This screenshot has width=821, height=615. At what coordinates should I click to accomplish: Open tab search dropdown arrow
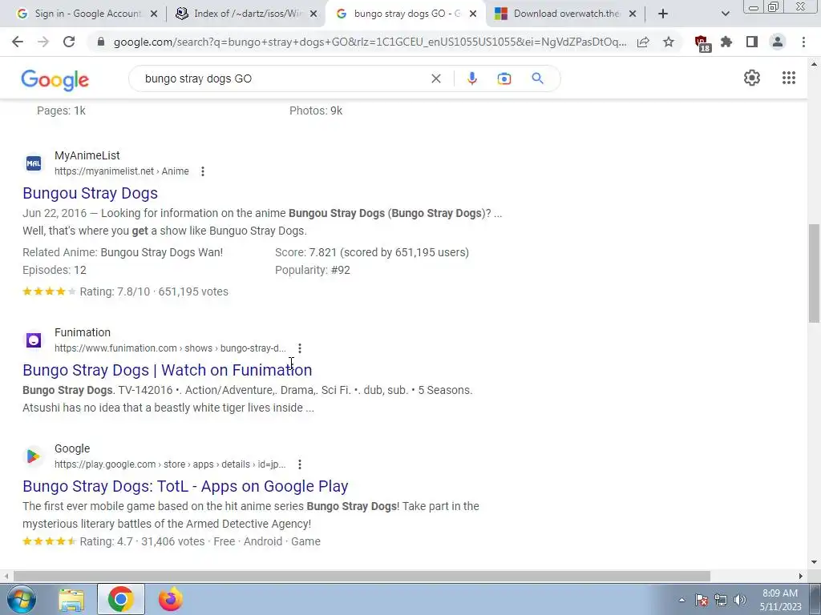pyautogui.click(x=725, y=14)
